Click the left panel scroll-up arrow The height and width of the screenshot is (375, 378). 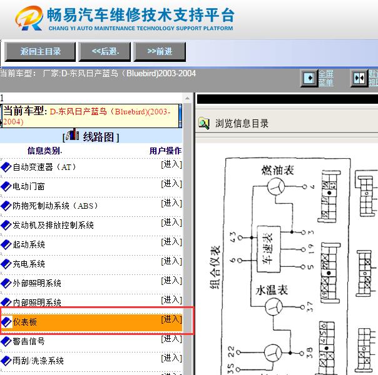click(x=187, y=98)
